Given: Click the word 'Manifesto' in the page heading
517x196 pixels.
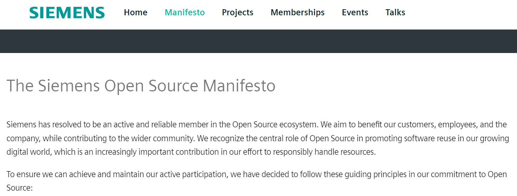Looking at the screenshot, I should pos(239,86).
